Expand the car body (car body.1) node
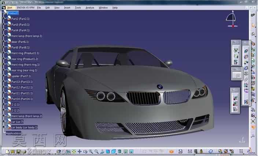Image resolution: width=258 pixels, height=156 pixels. coord(4,127)
